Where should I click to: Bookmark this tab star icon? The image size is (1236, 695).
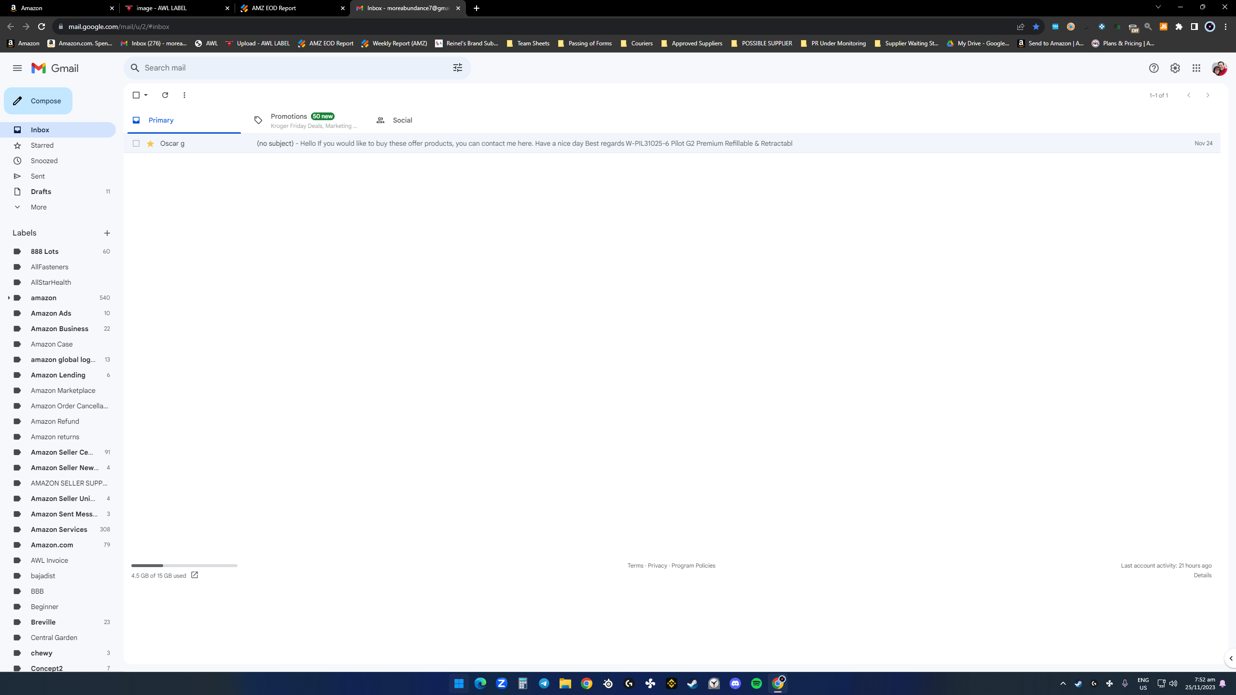pos(1036,27)
